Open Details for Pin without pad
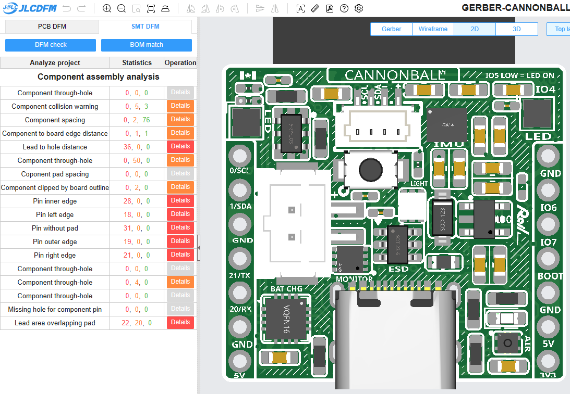The image size is (570, 394). (180, 228)
